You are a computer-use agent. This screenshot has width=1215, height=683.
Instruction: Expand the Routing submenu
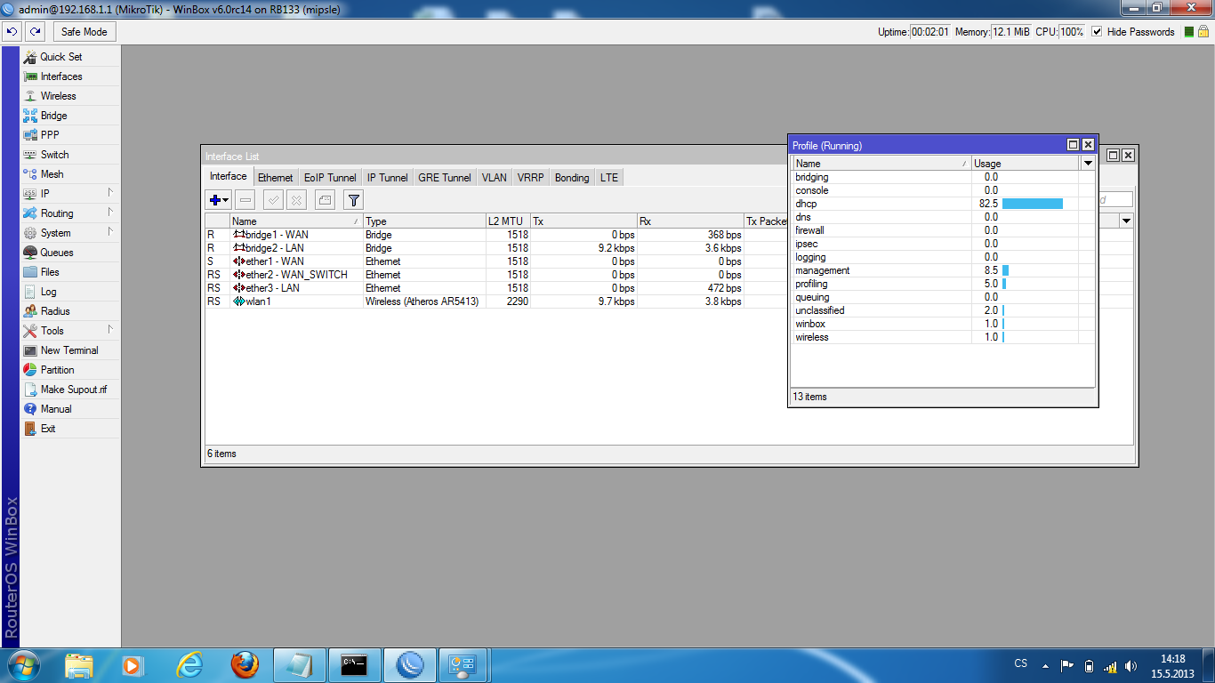coord(70,213)
